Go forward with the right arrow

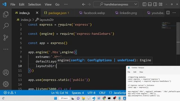coord(89,4)
